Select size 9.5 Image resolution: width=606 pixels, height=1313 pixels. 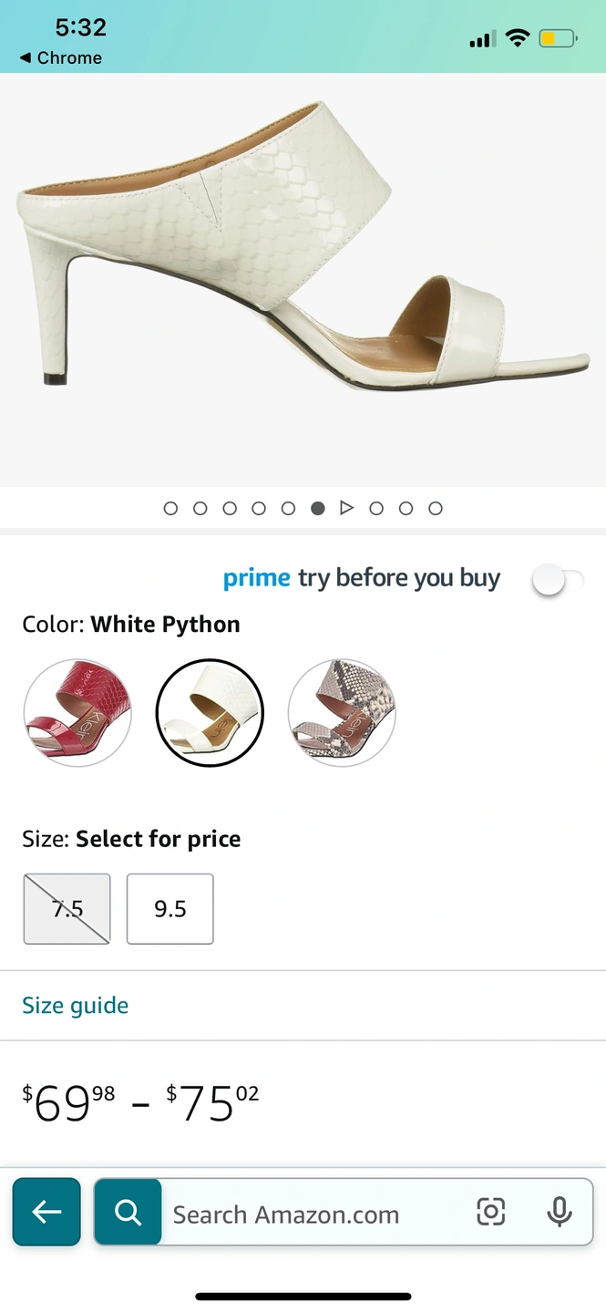(170, 909)
